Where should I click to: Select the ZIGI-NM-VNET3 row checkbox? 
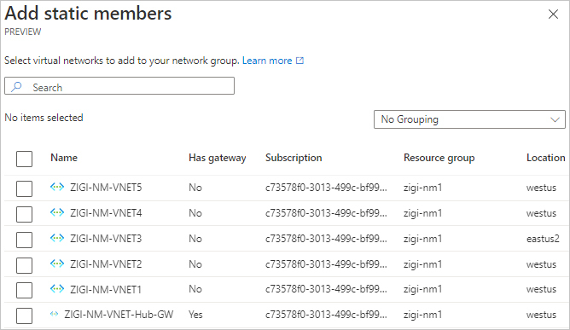(x=25, y=240)
